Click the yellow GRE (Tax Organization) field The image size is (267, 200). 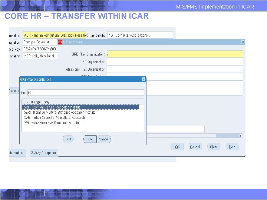[x=175, y=54]
